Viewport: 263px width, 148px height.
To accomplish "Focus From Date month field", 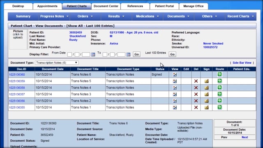I will (69, 54).
